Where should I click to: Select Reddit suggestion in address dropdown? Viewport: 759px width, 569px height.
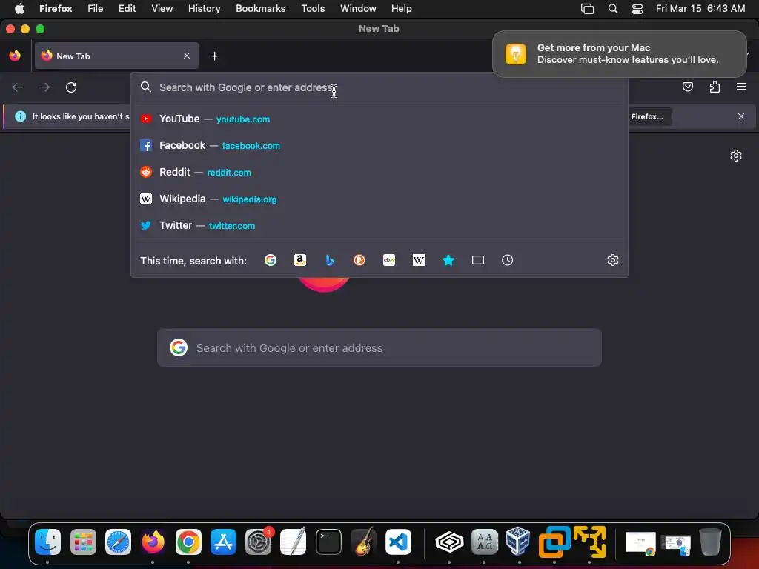tap(379, 172)
